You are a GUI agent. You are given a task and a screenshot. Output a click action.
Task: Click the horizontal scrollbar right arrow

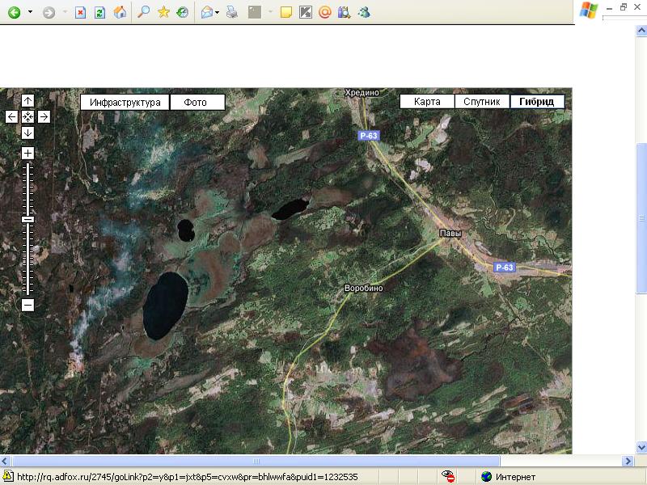627,461
